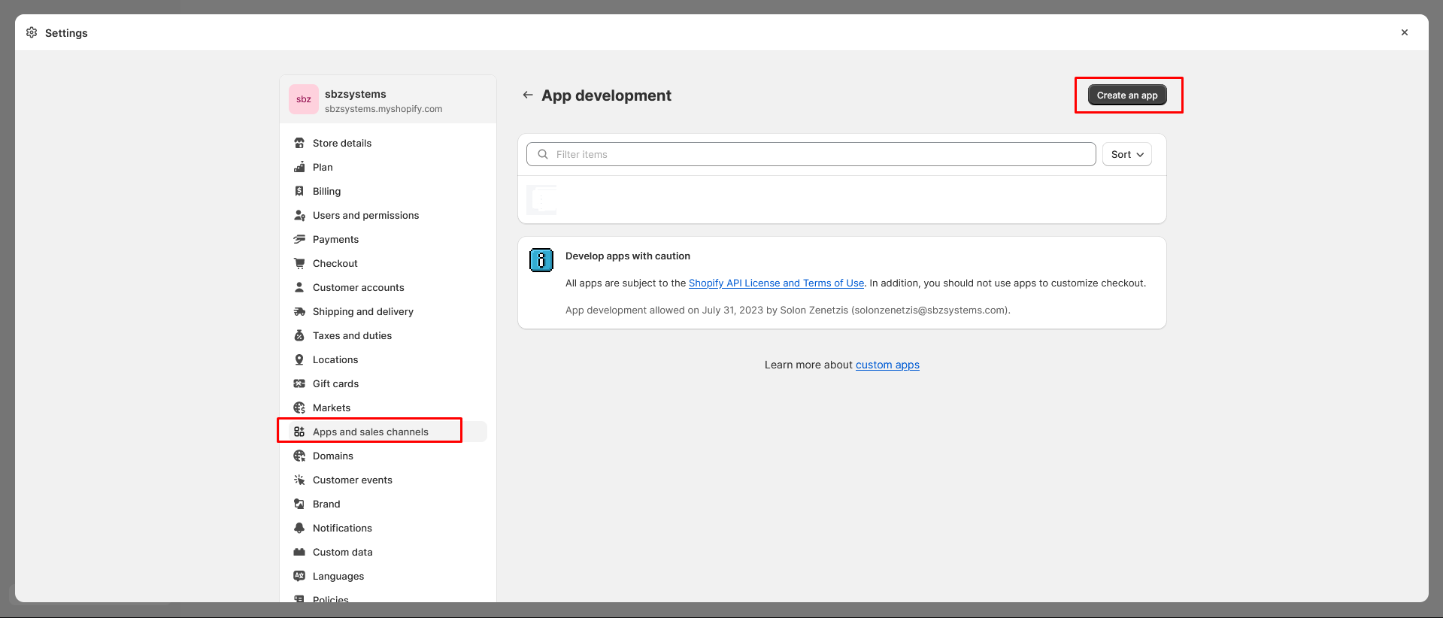
Task: Click the Checkout cart icon
Action: [299, 263]
